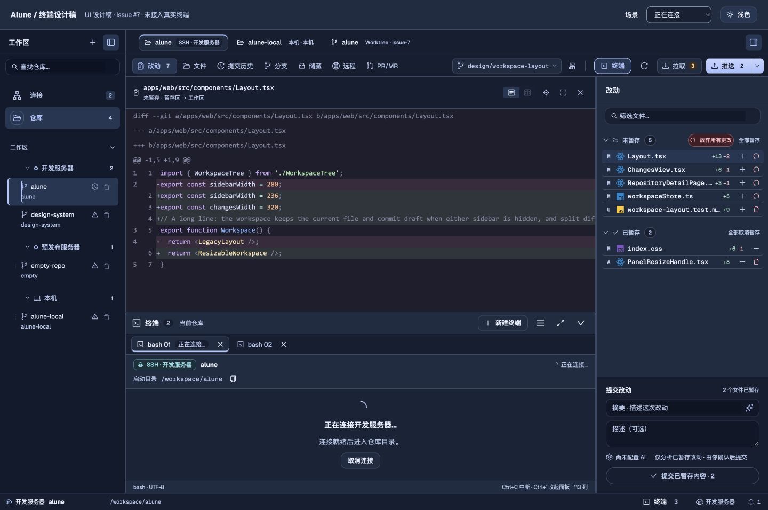The image size is (768, 510).
Task: Click 放弃所有更改 button
Action: [x=711, y=140]
